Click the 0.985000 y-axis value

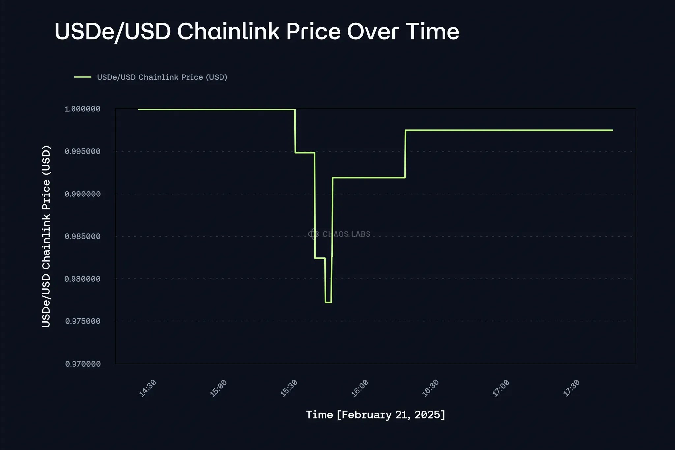tap(82, 236)
